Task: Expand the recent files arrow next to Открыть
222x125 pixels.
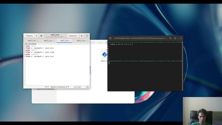Action: [36, 36]
